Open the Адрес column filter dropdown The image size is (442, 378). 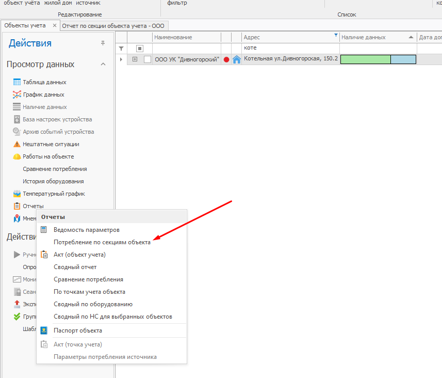[x=336, y=36]
